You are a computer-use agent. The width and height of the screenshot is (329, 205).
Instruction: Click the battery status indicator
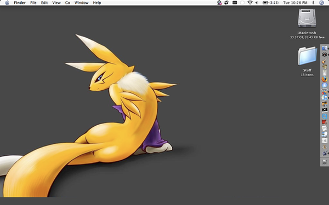(x=271, y=3)
